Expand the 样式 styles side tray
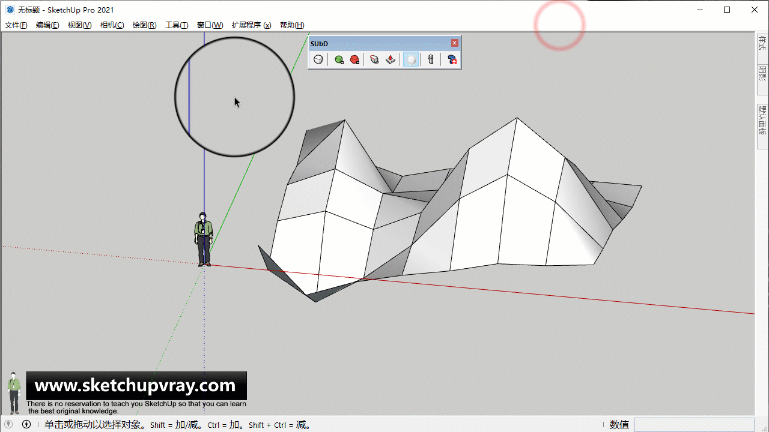The image size is (769, 432). click(x=762, y=43)
